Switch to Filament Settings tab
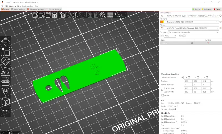222x134 pixels. pyautogui.click(x=36, y=9)
